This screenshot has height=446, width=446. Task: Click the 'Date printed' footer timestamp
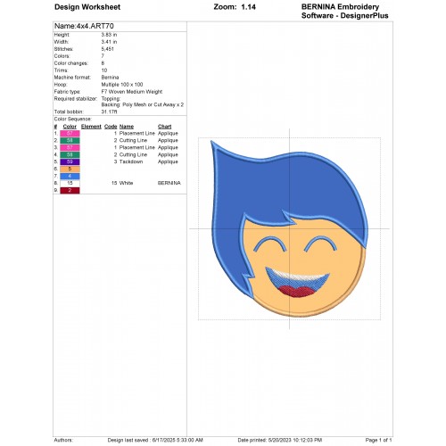pos(280,440)
